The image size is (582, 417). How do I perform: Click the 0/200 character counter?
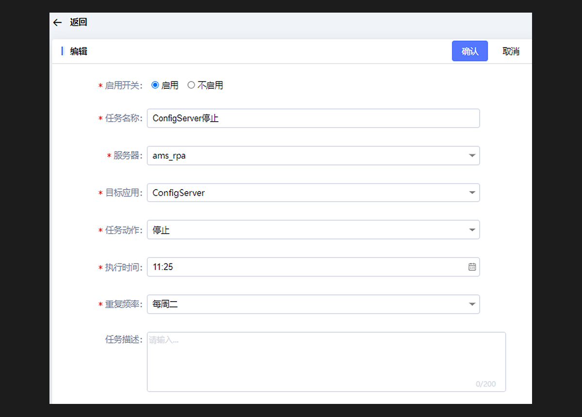click(x=485, y=384)
